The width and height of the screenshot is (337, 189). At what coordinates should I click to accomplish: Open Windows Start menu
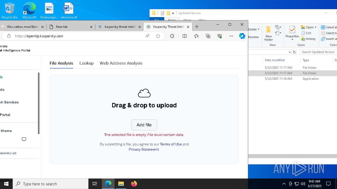[x=6, y=184]
